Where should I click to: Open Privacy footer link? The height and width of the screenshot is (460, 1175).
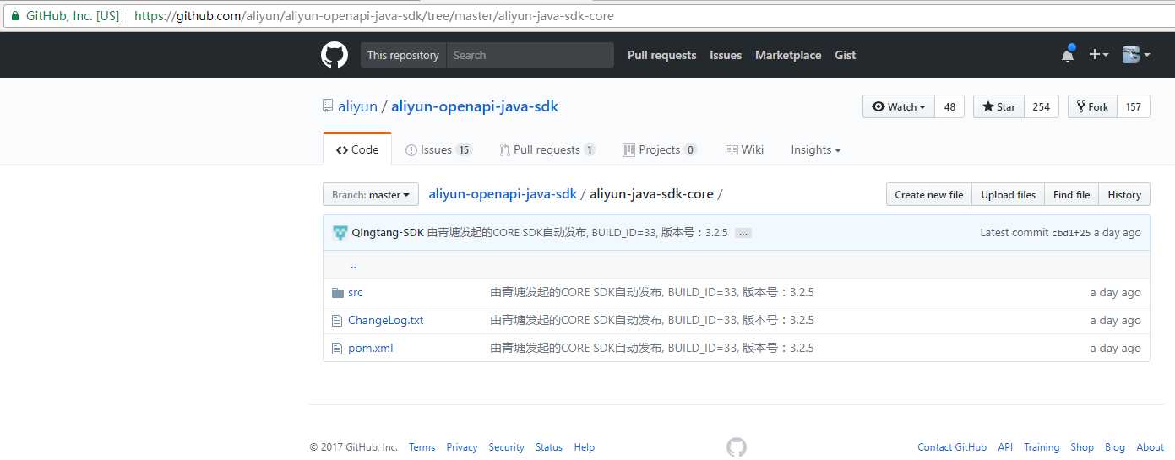pos(462,447)
